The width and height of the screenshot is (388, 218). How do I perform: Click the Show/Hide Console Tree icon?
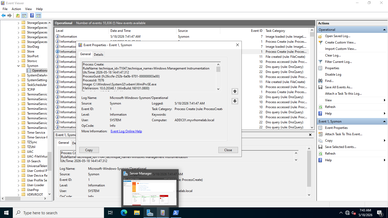coord(24,15)
